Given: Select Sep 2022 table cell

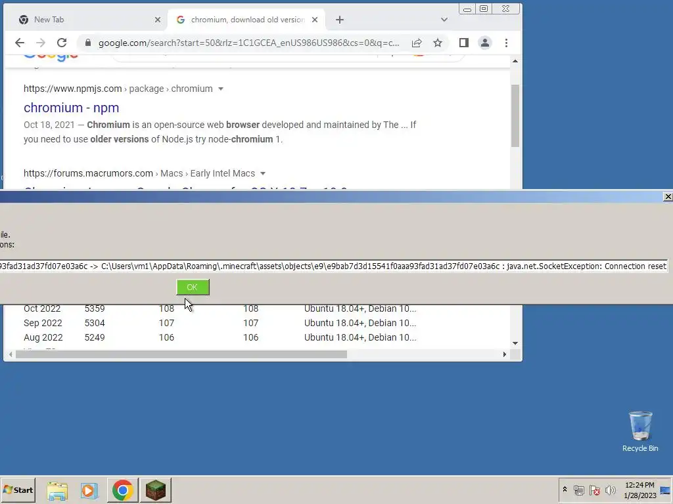Looking at the screenshot, I should point(43,323).
